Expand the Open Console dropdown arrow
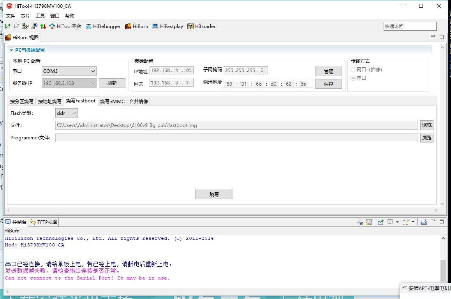Viewport: 451px width, 299px height. (413, 222)
